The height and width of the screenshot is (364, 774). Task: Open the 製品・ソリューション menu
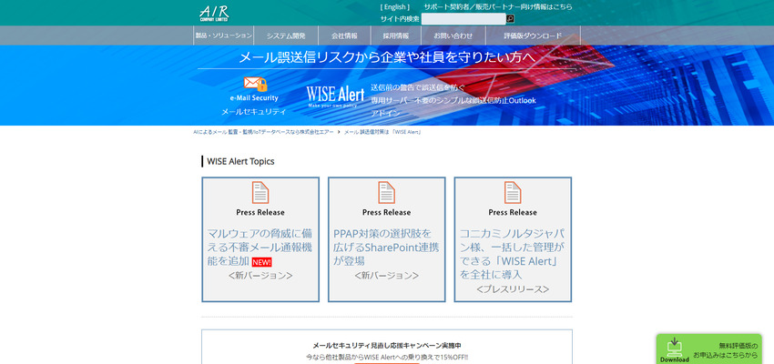(x=224, y=35)
